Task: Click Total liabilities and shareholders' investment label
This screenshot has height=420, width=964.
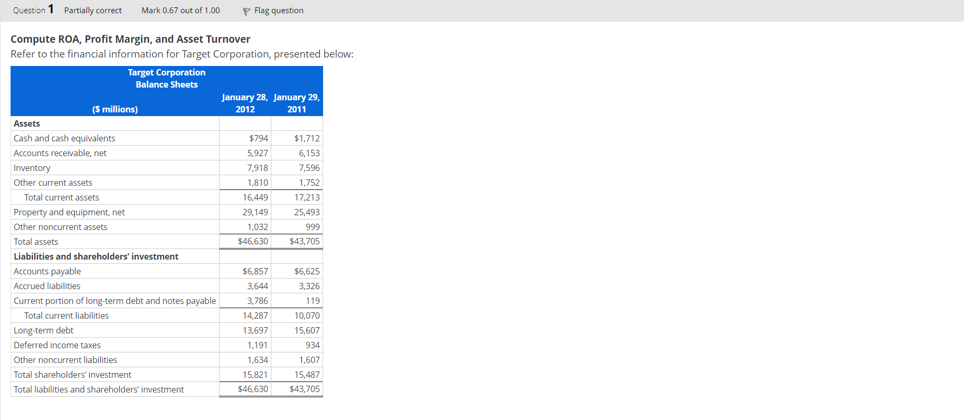Action: (99, 389)
